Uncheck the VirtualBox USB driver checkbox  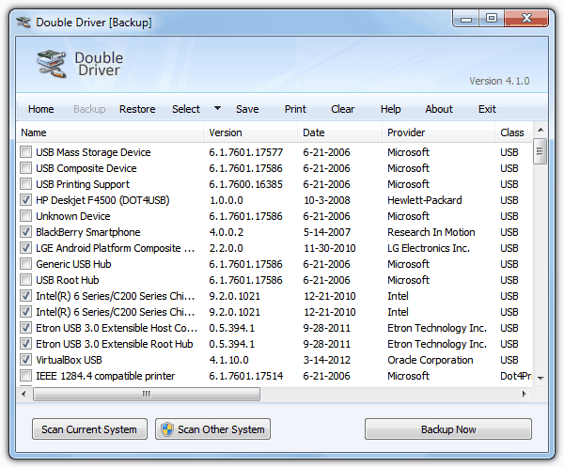pyautogui.click(x=25, y=360)
